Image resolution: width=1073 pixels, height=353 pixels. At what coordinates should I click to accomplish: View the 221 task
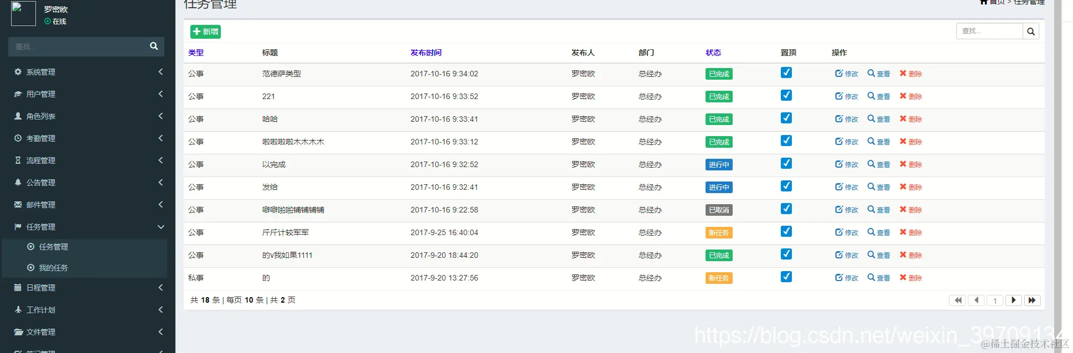click(x=879, y=96)
